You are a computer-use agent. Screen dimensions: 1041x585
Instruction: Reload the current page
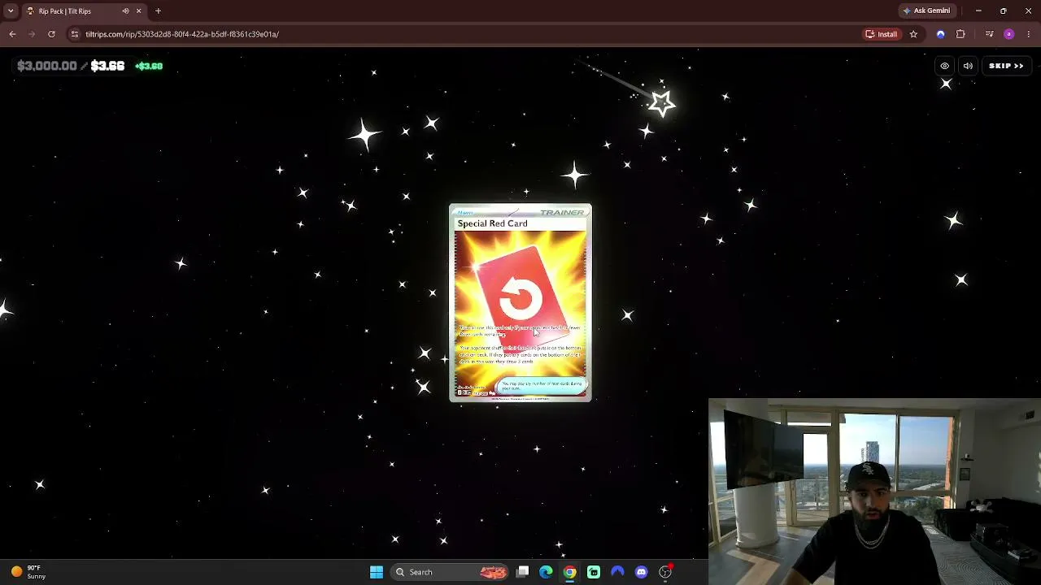coord(51,34)
